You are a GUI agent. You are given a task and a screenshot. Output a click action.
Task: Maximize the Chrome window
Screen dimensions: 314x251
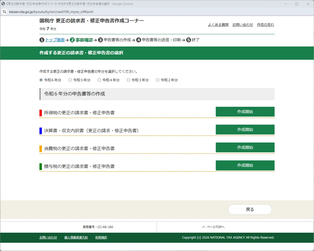pyautogui.click(x=297, y=4)
